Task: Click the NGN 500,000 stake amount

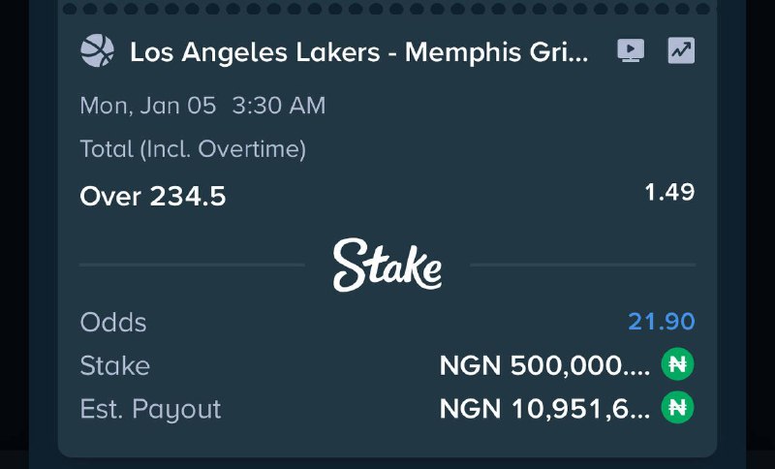Action: click(x=544, y=365)
